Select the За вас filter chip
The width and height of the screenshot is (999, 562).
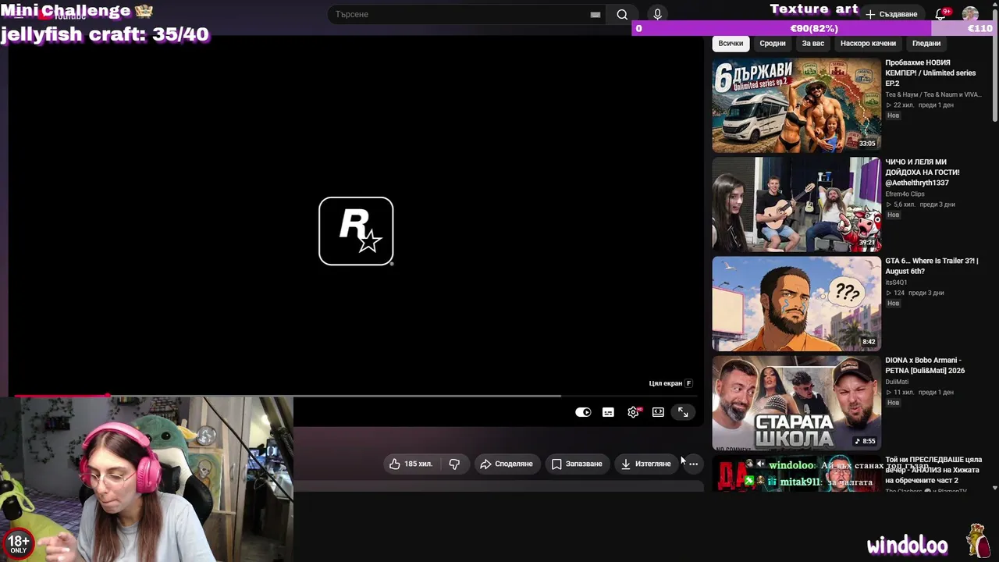[x=813, y=44]
